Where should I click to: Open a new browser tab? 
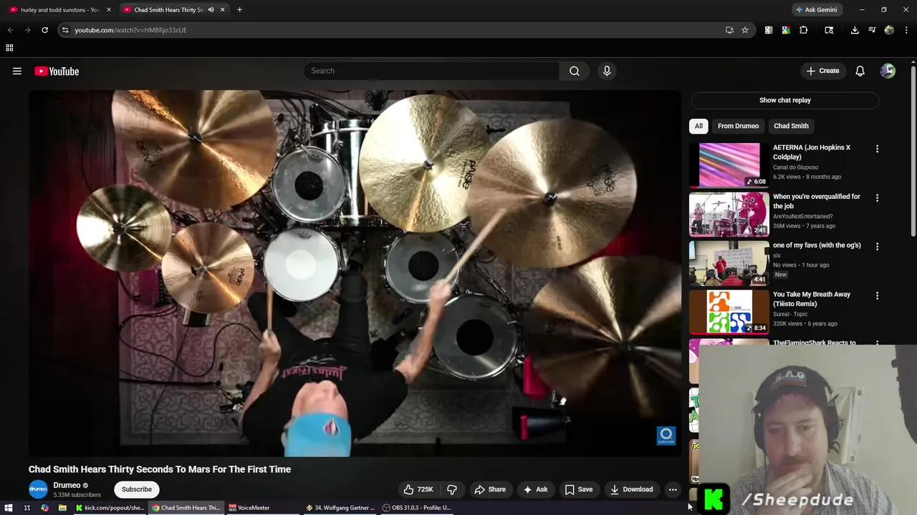click(x=239, y=10)
